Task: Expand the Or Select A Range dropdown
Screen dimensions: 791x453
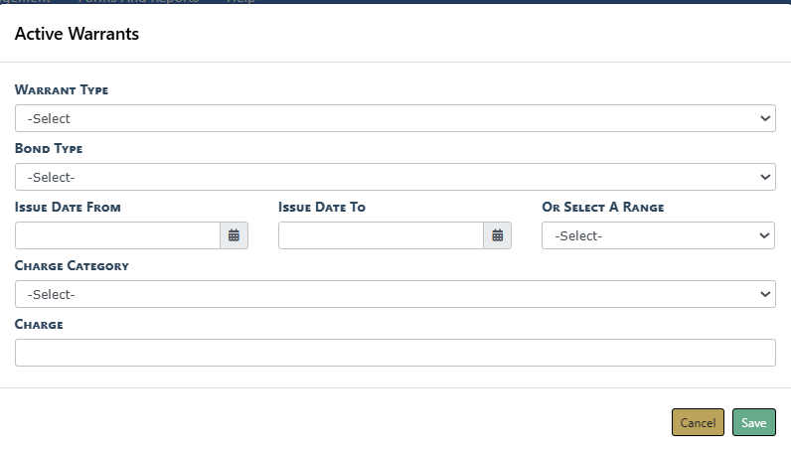Action: point(658,235)
